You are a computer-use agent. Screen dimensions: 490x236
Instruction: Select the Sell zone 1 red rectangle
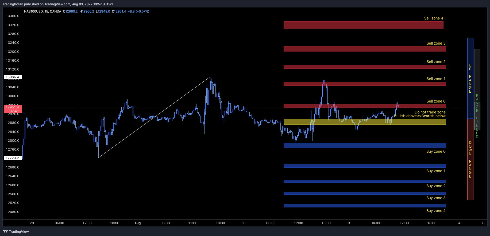[x=365, y=84]
